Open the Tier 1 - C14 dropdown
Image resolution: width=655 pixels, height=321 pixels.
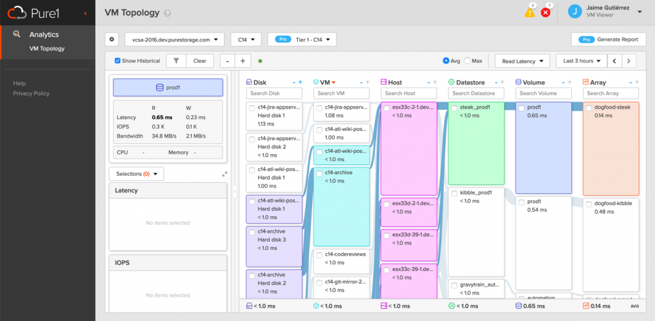302,39
